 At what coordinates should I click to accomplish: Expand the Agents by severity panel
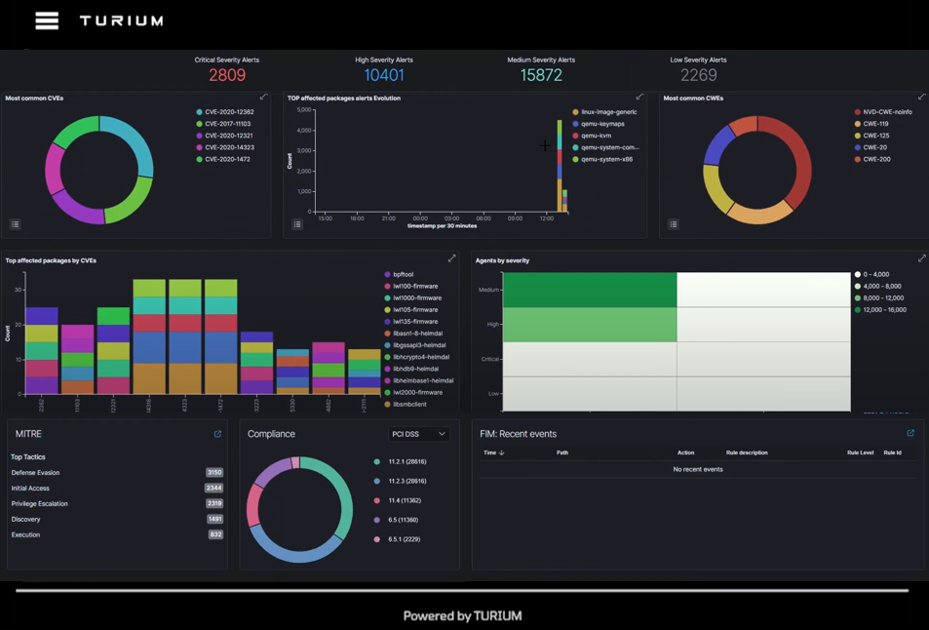pyautogui.click(x=921, y=259)
